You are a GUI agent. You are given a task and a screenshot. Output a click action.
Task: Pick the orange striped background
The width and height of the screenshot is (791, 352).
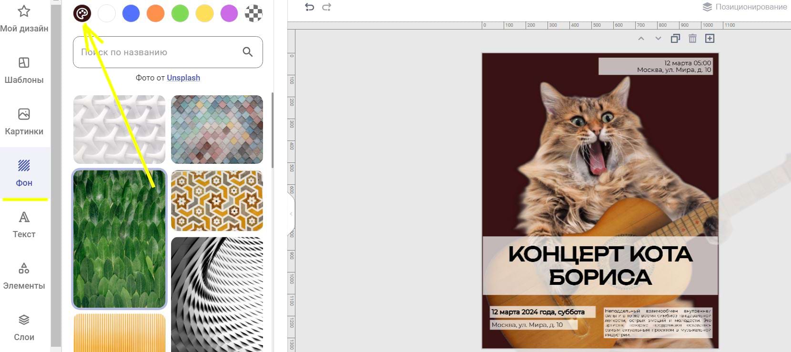pyautogui.click(x=119, y=332)
